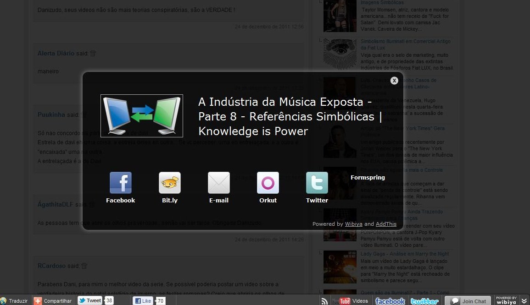Click the Illuminati eye thumbnail
This screenshot has height=305, width=530.
pyautogui.click(x=340, y=54)
